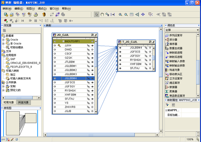Image resolution: width=201 pixels, height=142 pixels.
Task: Click the categorized-list icon beside the flashlight
Action: point(173,105)
